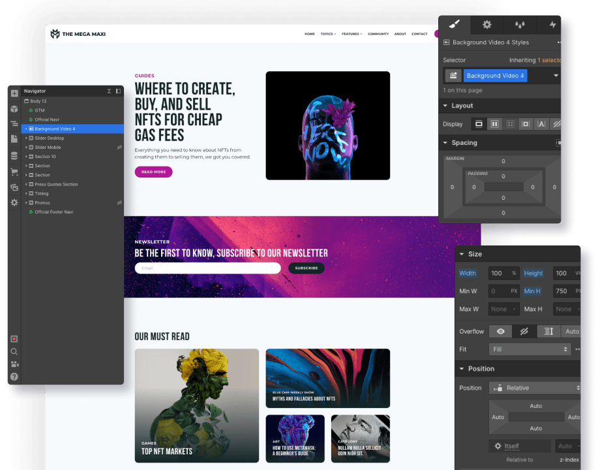
Task: Show the hidden Slider Mobile element
Action: [118, 147]
